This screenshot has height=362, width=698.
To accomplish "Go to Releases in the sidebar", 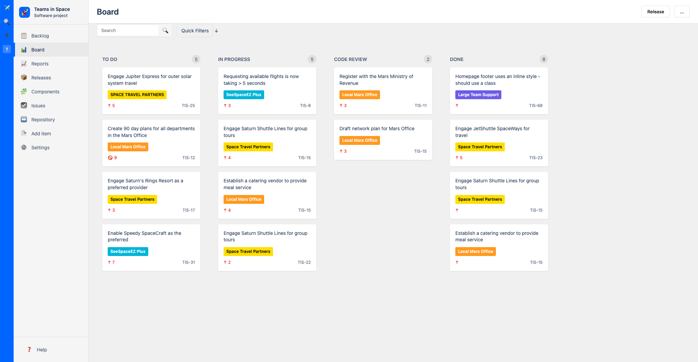I will click(41, 78).
